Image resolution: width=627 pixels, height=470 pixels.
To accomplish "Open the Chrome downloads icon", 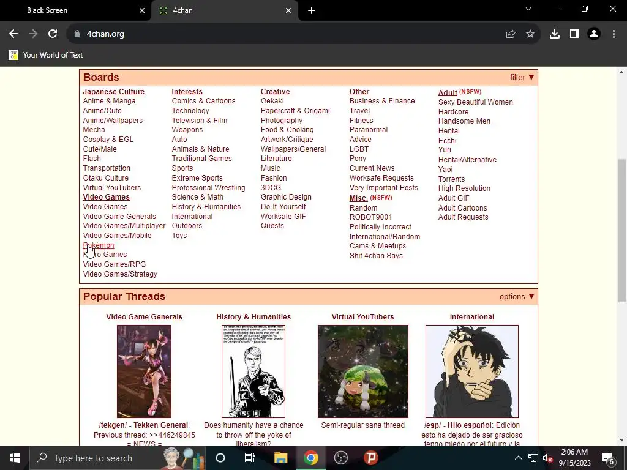I will point(555,34).
